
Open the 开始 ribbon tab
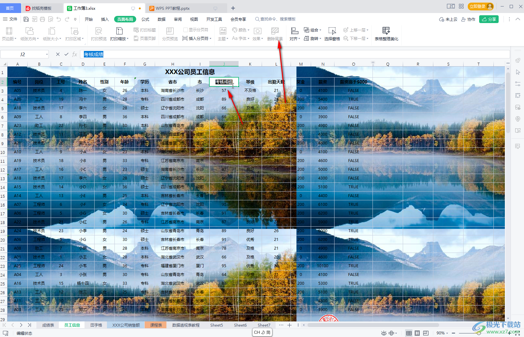pos(89,19)
